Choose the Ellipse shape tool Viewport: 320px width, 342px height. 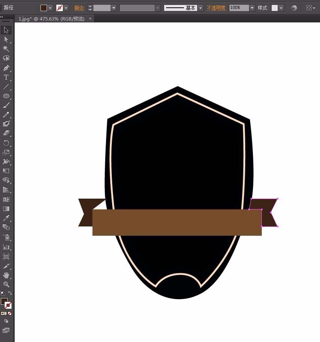coord(6,96)
